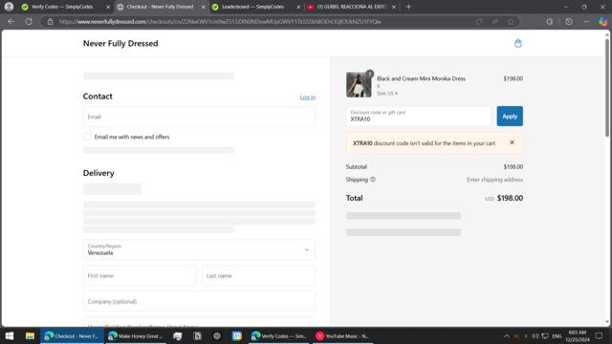The image size is (612, 344).
Task: Close the Leaderboard SimplyCodes tab
Action: tap(298, 7)
